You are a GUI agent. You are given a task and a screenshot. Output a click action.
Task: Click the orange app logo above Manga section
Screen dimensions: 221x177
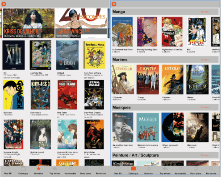point(114,4)
